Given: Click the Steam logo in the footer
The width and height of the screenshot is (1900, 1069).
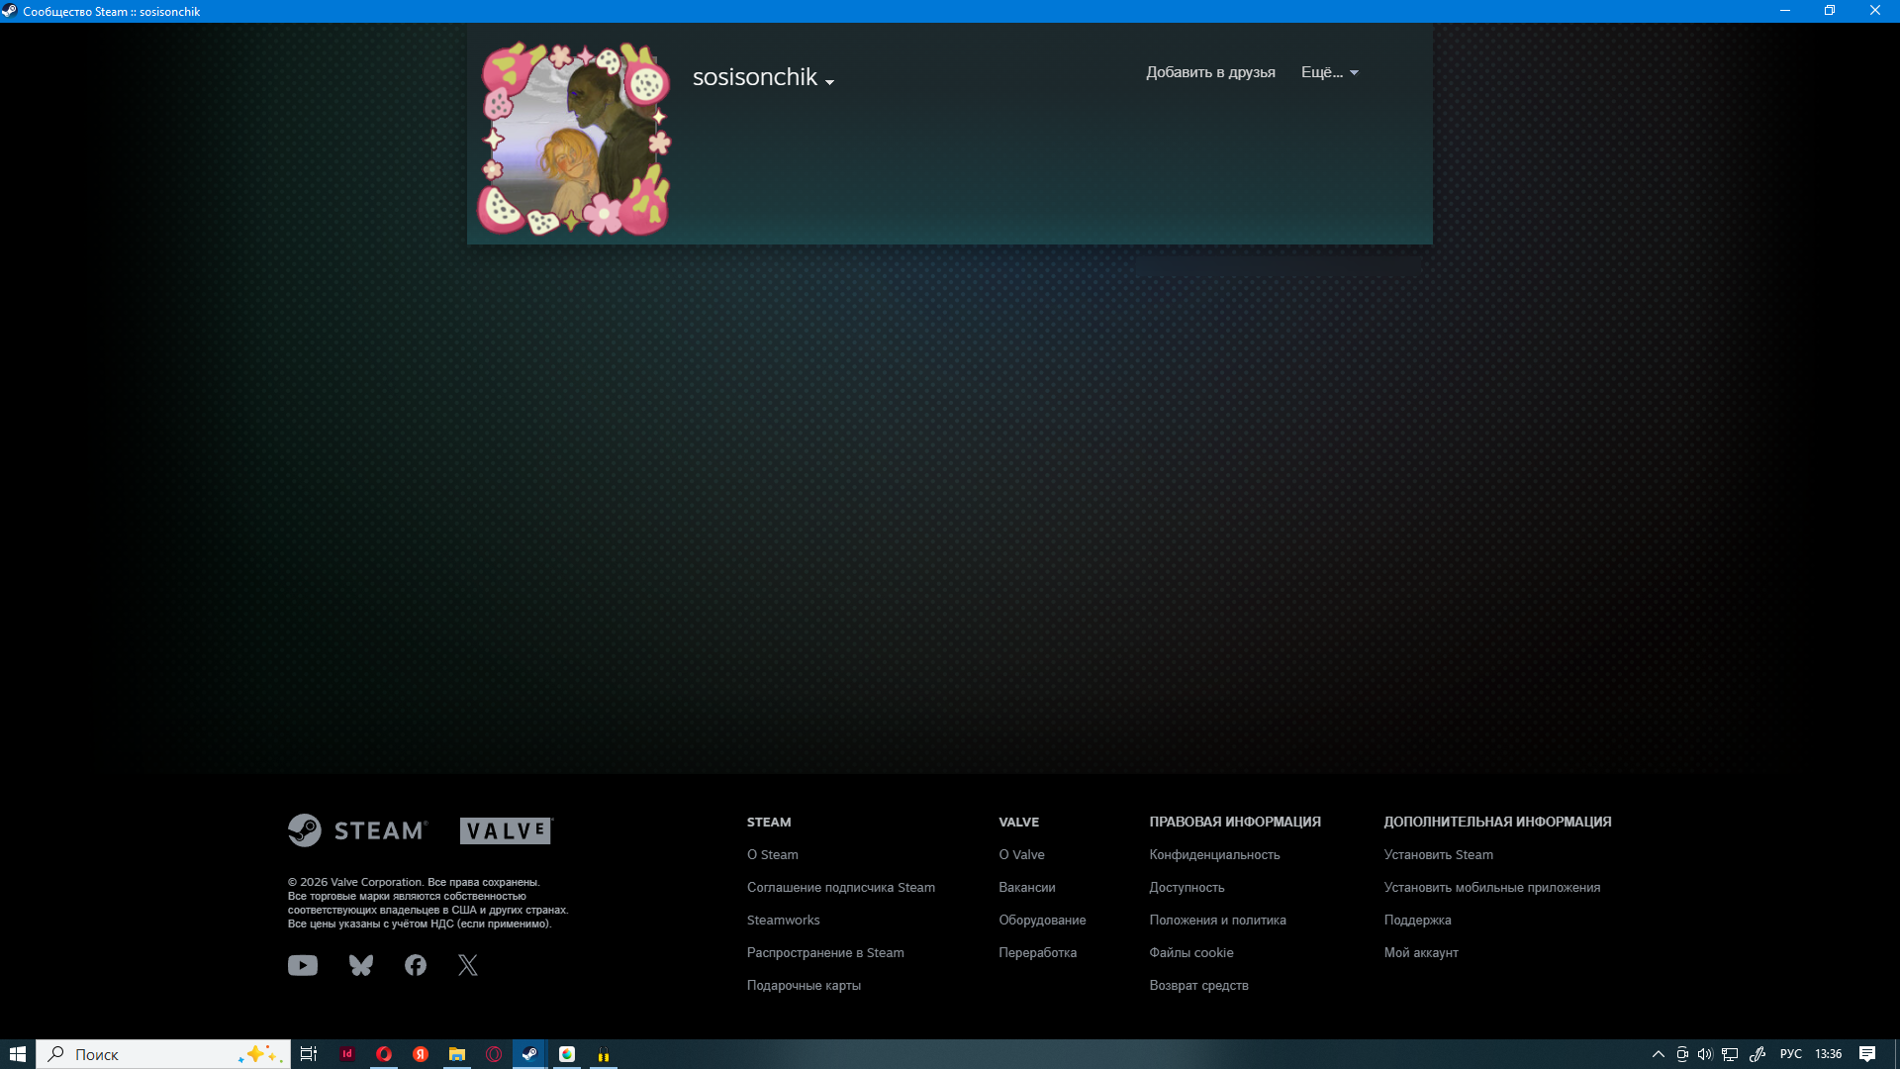Looking at the screenshot, I should (358, 830).
